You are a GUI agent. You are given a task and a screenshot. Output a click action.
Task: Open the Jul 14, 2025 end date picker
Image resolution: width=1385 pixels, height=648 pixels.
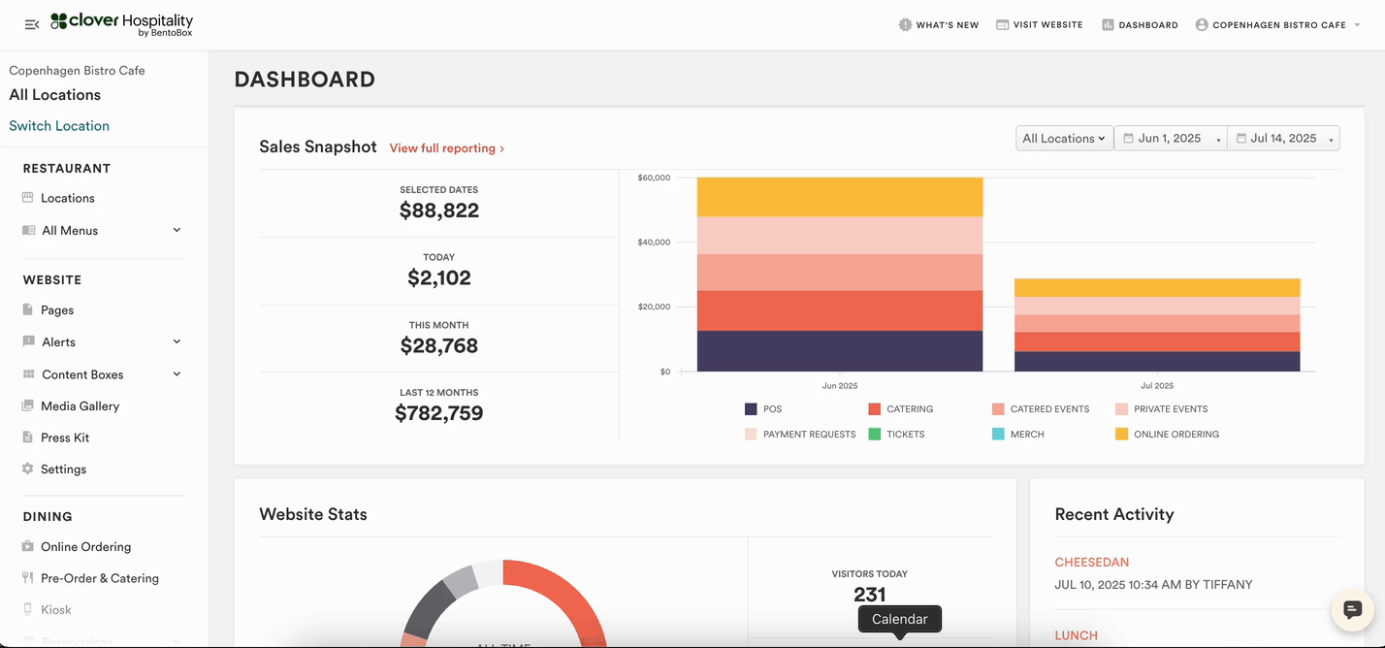[1283, 139]
